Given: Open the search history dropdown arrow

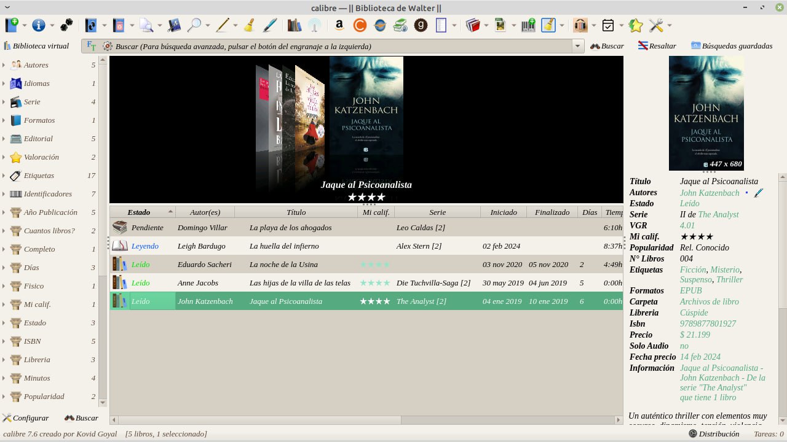Looking at the screenshot, I should click(x=577, y=46).
